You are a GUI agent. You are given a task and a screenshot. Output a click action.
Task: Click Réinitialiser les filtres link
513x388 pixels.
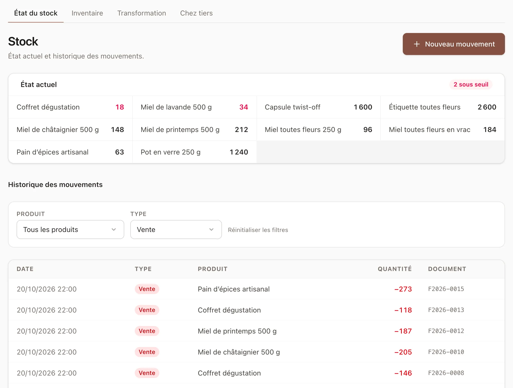click(x=258, y=230)
